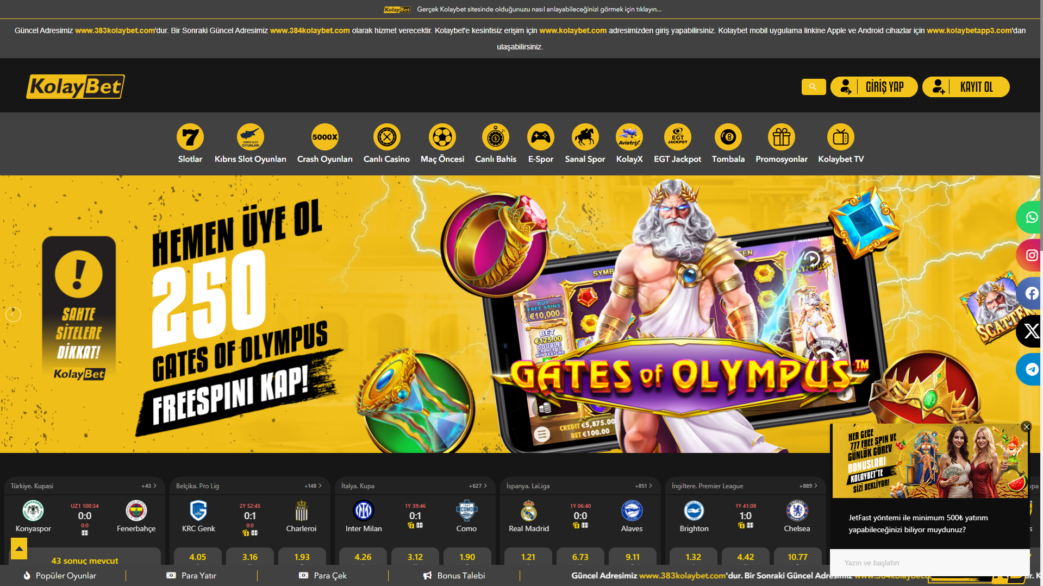
Task: Select odds 3.16 for Genk–Charleroi draw
Action: click(250, 557)
